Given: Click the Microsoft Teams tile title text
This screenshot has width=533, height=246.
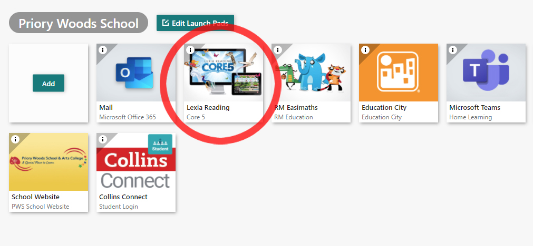Looking at the screenshot, I should pyautogui.click(x=474, y=107).
